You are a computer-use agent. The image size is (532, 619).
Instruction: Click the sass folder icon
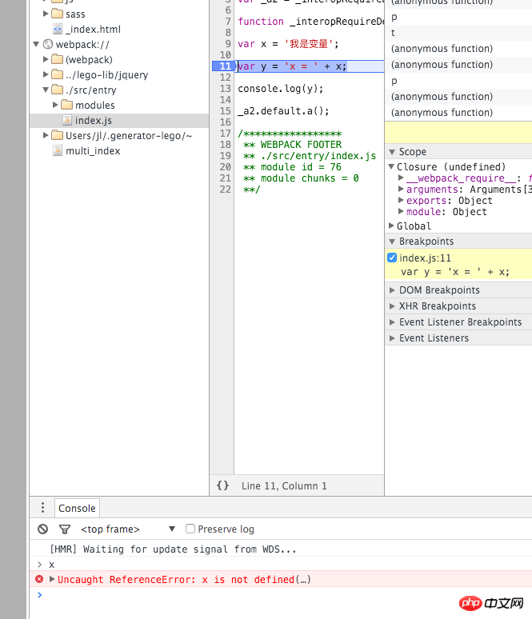tap(58, 14)
